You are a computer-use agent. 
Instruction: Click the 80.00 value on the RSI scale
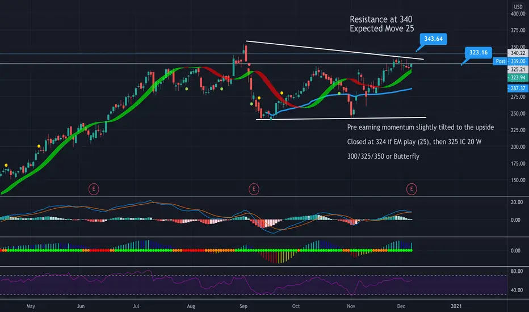[517, 271]
